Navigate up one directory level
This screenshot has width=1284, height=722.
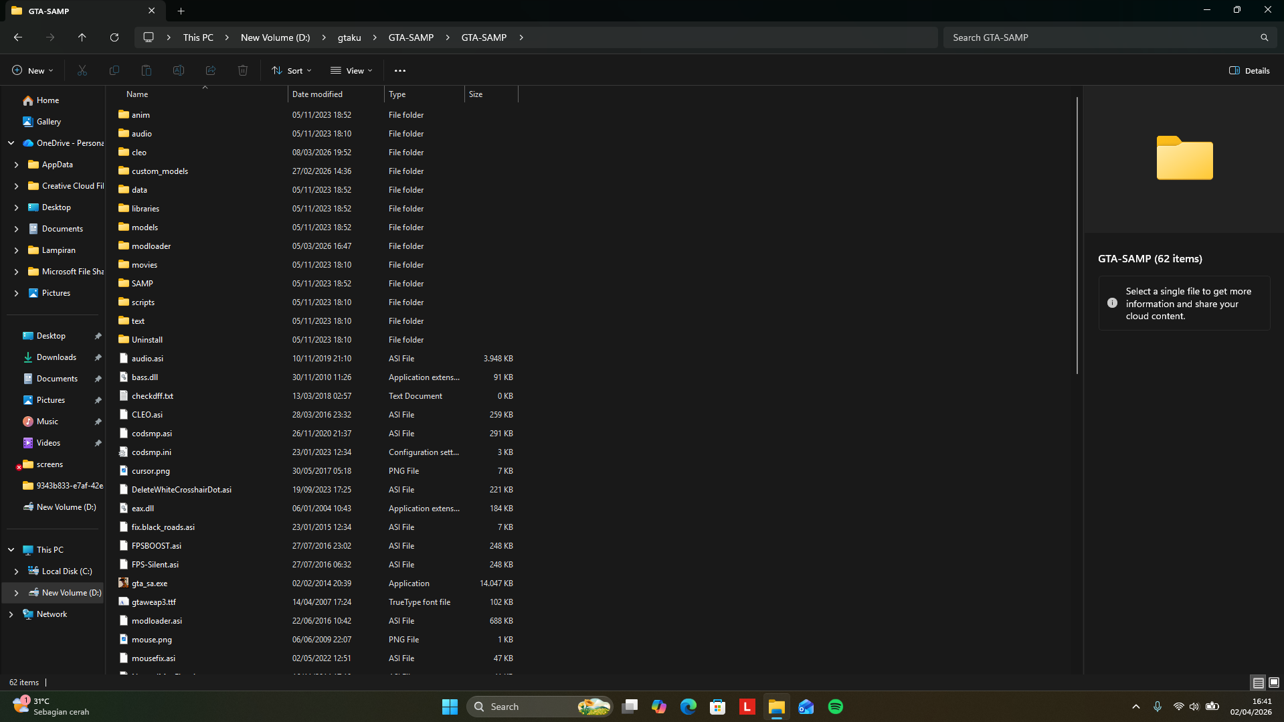(82, 37)
